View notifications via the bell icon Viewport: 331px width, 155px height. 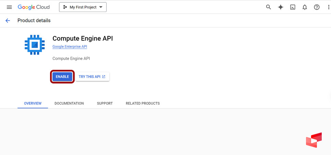point(305,7)
